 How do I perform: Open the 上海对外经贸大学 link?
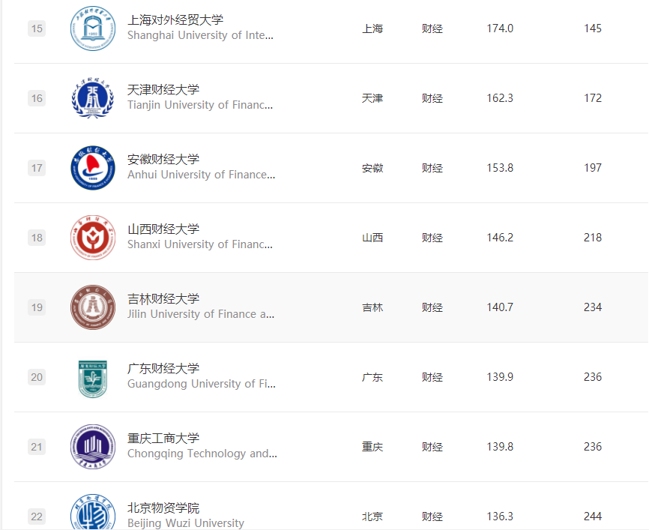(x=175, y=19)
